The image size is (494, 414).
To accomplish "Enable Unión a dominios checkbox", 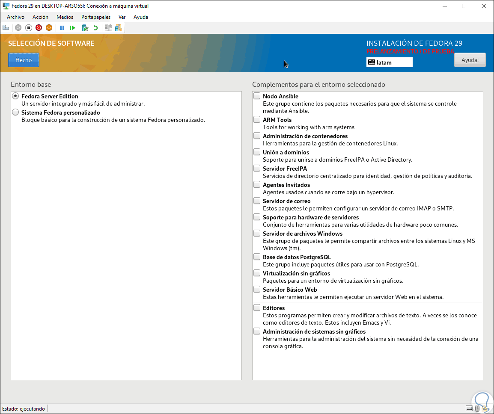I will [257, 152].
